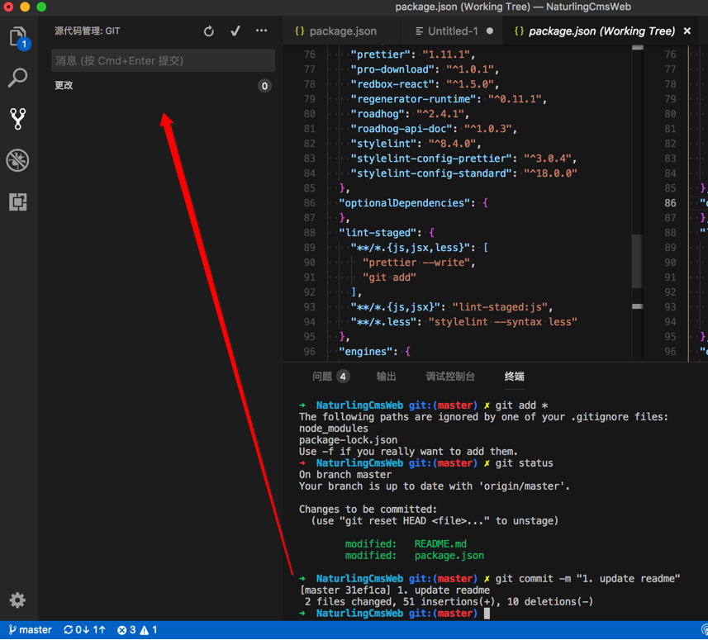Viewport: 708px width, 640px height.
Task: Click the problems count badge showing 4
Action: click(x=343, y=377)
